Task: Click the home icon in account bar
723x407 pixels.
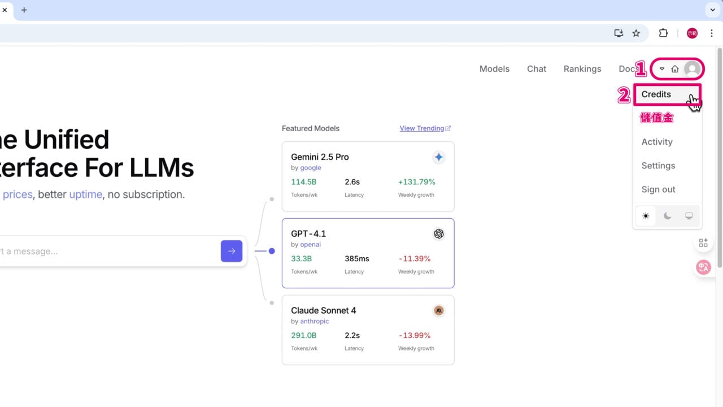Action: point(675,69)
